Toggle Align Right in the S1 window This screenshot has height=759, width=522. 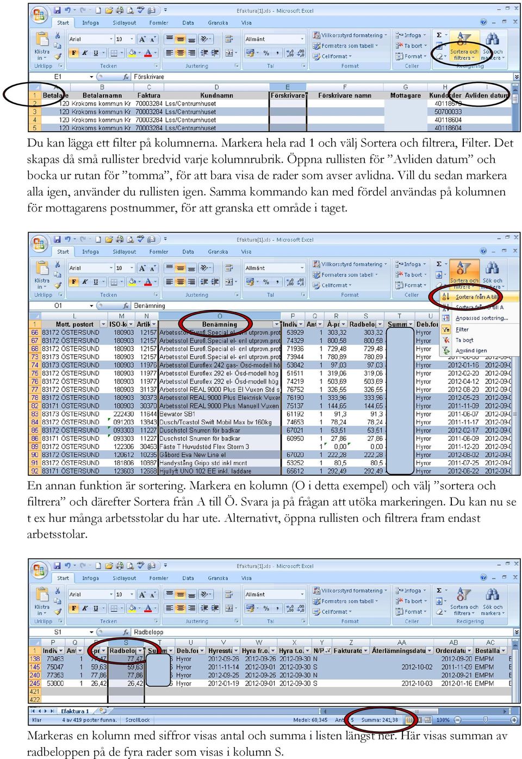(191, 608)
